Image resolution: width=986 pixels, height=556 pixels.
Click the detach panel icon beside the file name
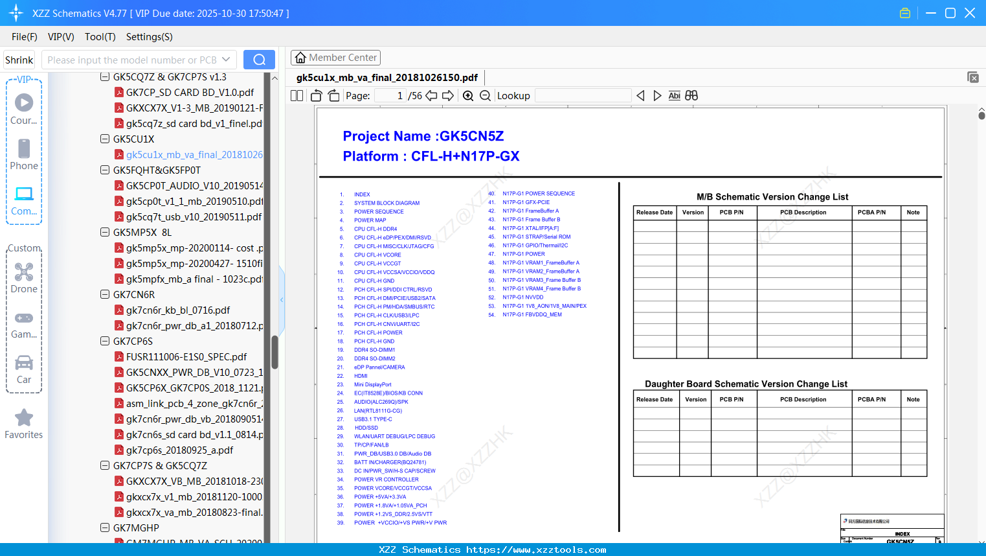(973, 77)
